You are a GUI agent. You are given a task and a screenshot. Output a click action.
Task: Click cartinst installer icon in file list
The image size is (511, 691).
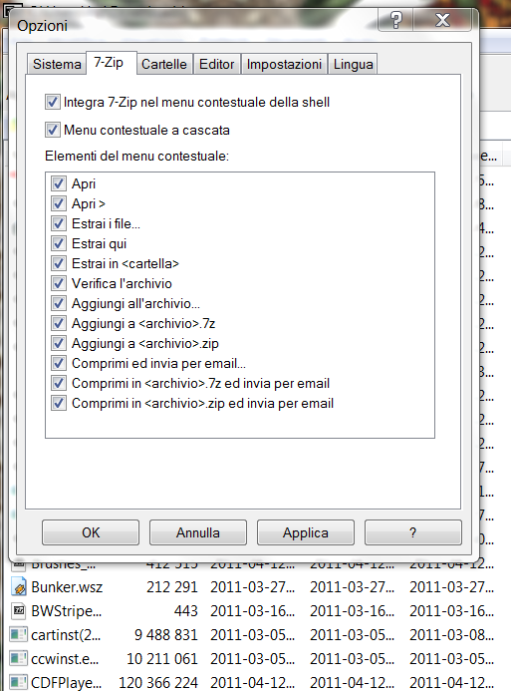point(19,634)
